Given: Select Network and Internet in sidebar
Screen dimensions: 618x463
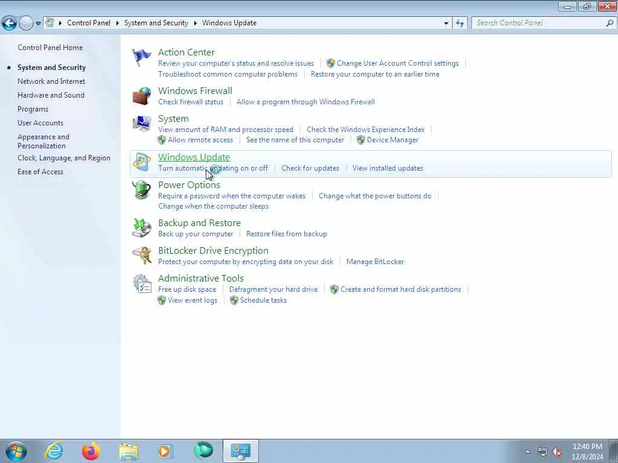Looking at the screenshot, I should tap(51, 81).
